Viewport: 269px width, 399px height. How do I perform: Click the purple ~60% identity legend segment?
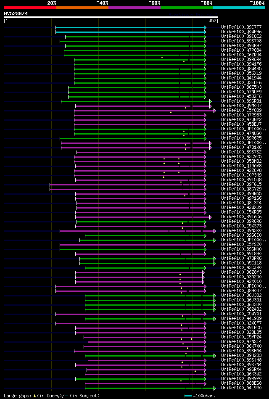134,8
